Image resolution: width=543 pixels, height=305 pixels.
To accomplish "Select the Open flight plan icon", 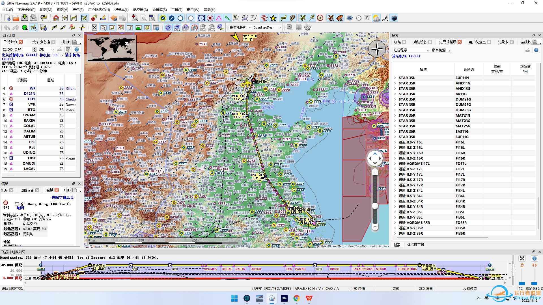I will click(16, 18).
